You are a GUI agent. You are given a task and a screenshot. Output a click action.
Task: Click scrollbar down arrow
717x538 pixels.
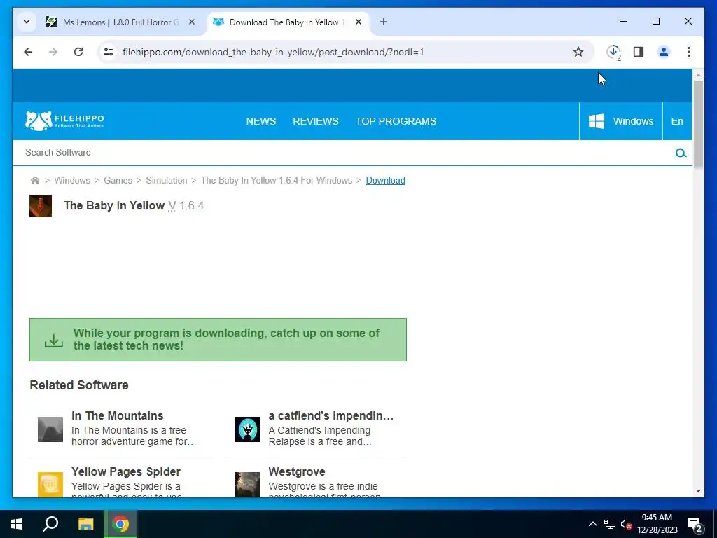[698, 491]
